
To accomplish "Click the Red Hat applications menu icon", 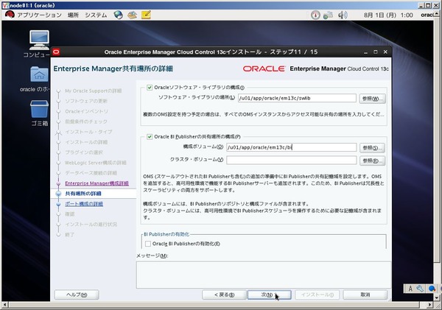I will [10, 15].
